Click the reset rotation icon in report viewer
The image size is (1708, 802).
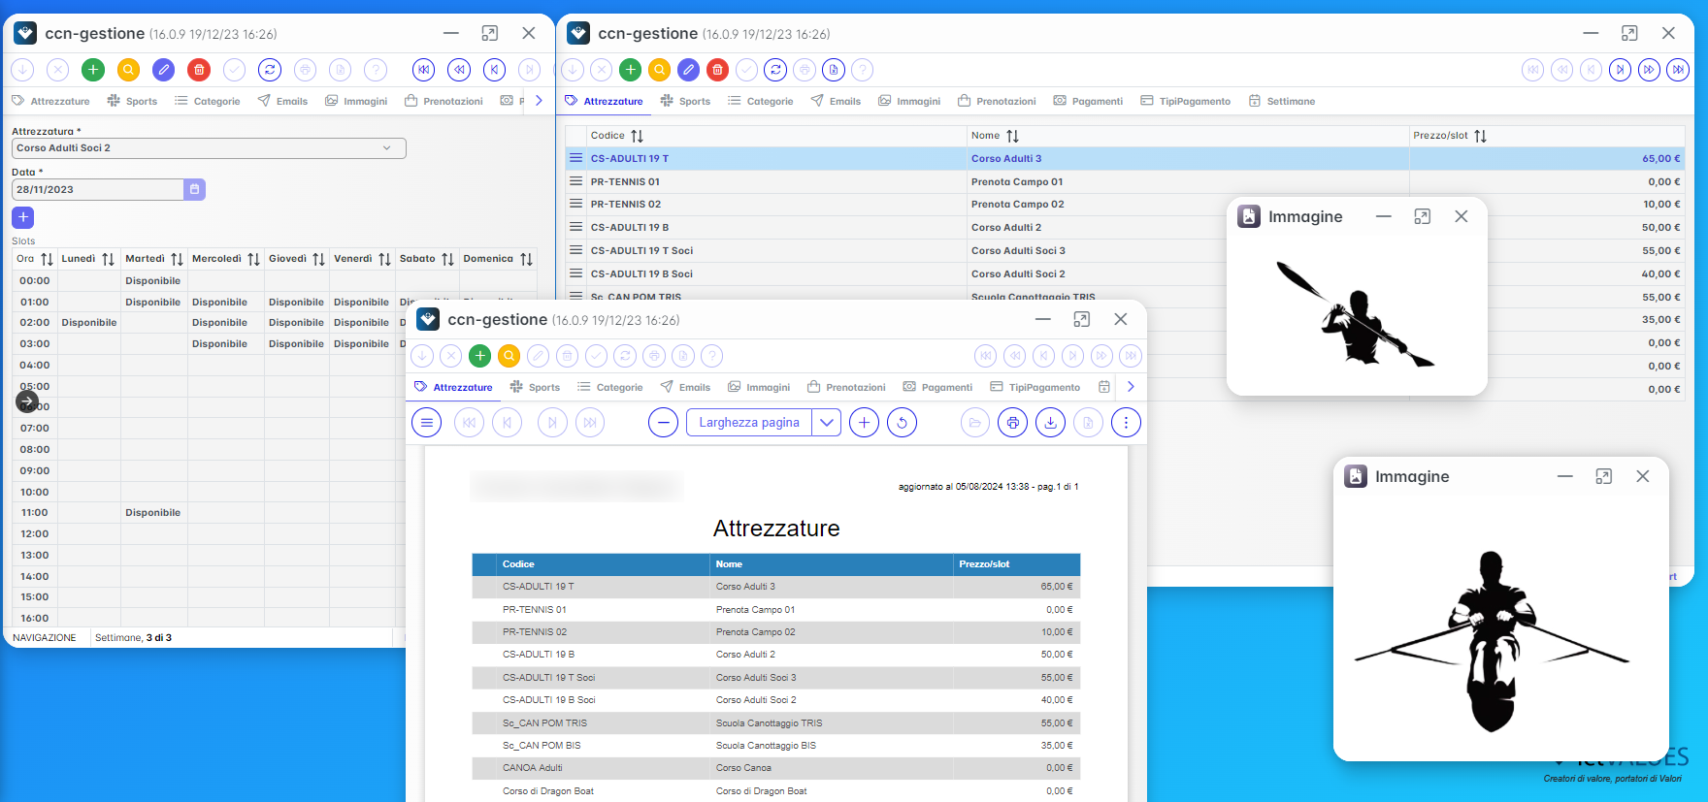902,423
